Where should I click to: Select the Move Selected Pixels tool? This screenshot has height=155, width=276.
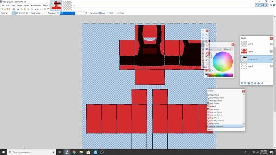coord(207,35)
